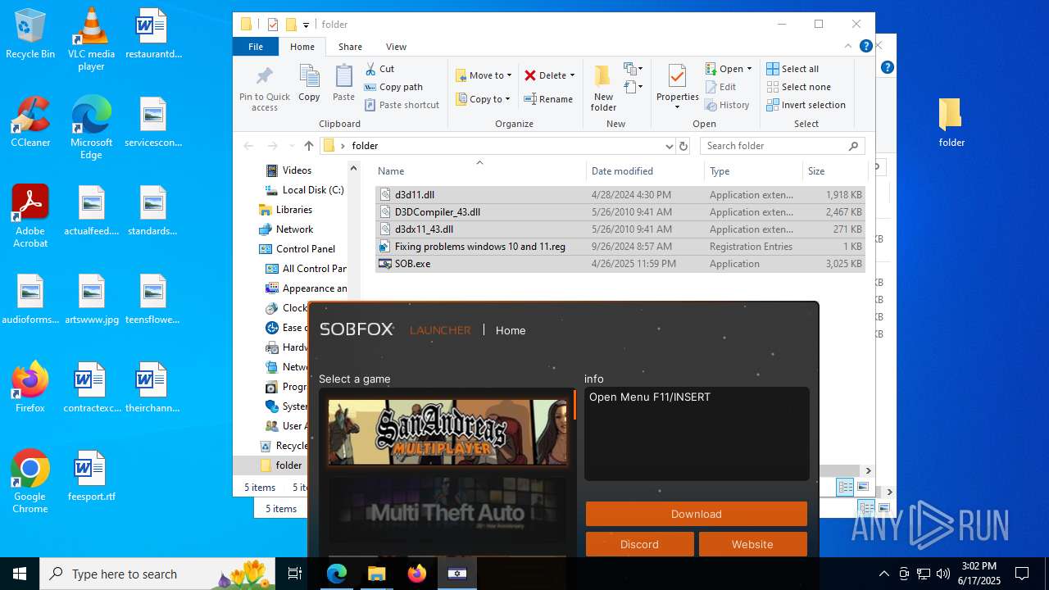
Task: Switch to the View ribbon tab
Action: (x=396, y=47)
